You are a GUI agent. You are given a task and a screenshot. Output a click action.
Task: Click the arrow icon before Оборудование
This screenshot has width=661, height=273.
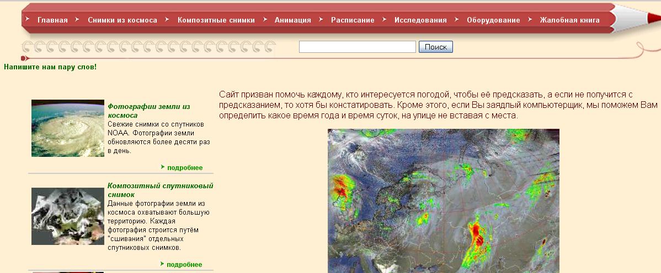(x=457, y=19)
